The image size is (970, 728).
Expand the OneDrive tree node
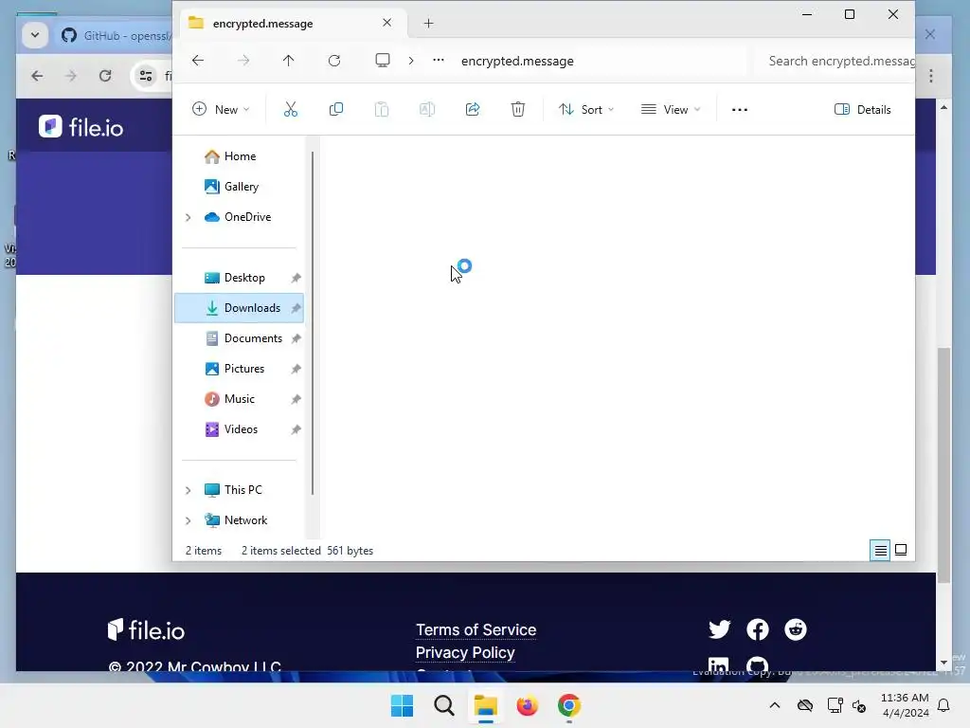point(189,217)
